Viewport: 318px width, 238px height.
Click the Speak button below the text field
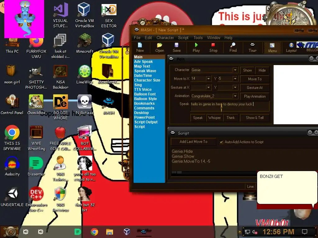[x=198, y=118]
